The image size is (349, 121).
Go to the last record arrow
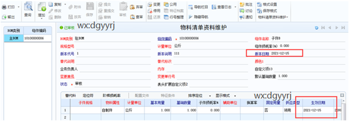click(x=343, y=28)
